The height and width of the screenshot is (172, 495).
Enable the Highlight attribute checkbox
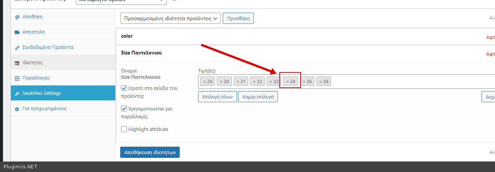124,129
